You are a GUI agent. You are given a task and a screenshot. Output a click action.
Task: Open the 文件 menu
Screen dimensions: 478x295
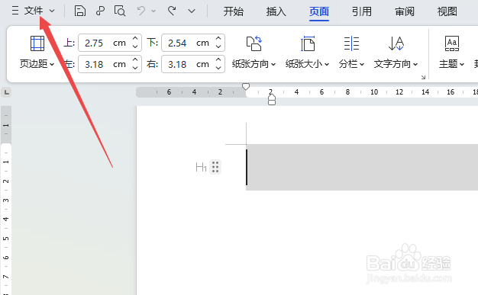click(x=34, y=11)
